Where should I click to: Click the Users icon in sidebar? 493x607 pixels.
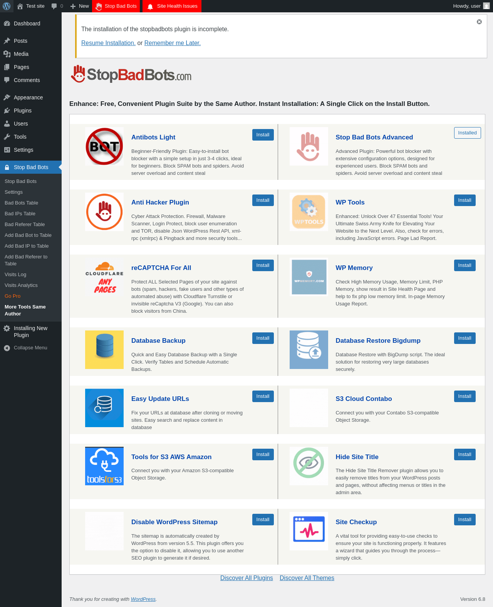7,124
